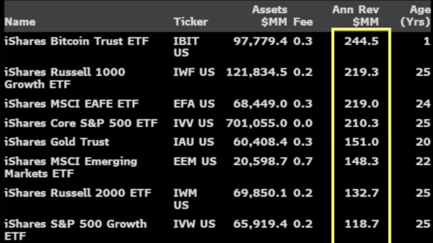The image size is (433, 243).
Task: Select the EEM US ticker cell
Action: pyautogui.click(x=195, y=161)
